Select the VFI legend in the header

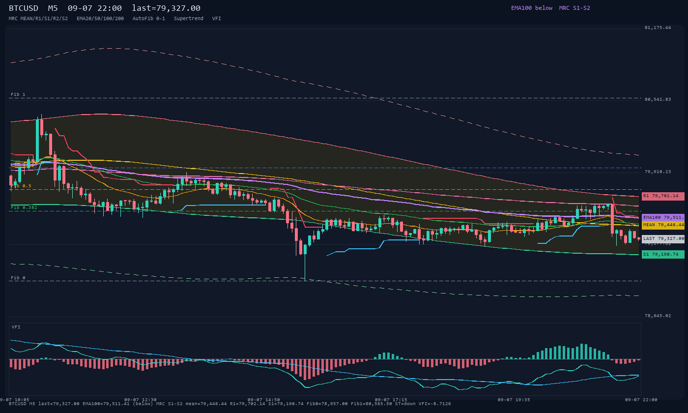(217, 18)
